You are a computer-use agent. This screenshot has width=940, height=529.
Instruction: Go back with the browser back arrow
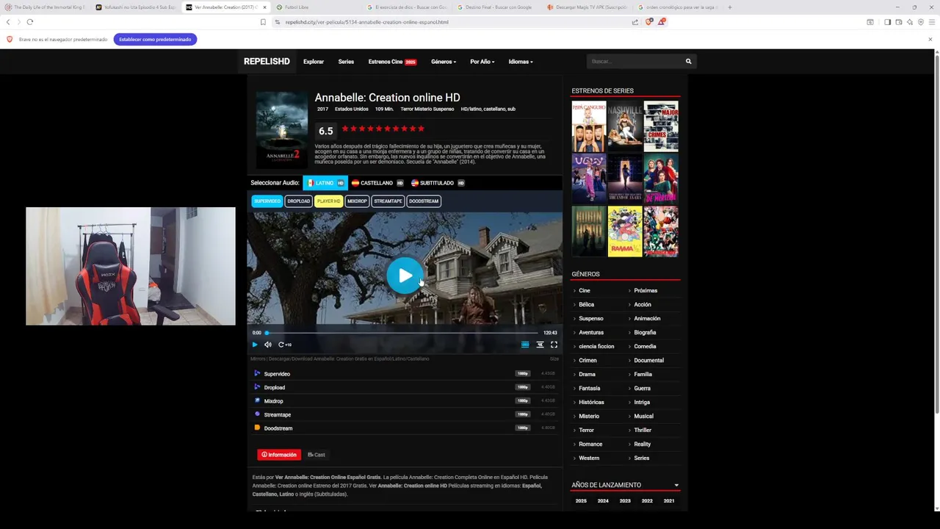(8, 22)
